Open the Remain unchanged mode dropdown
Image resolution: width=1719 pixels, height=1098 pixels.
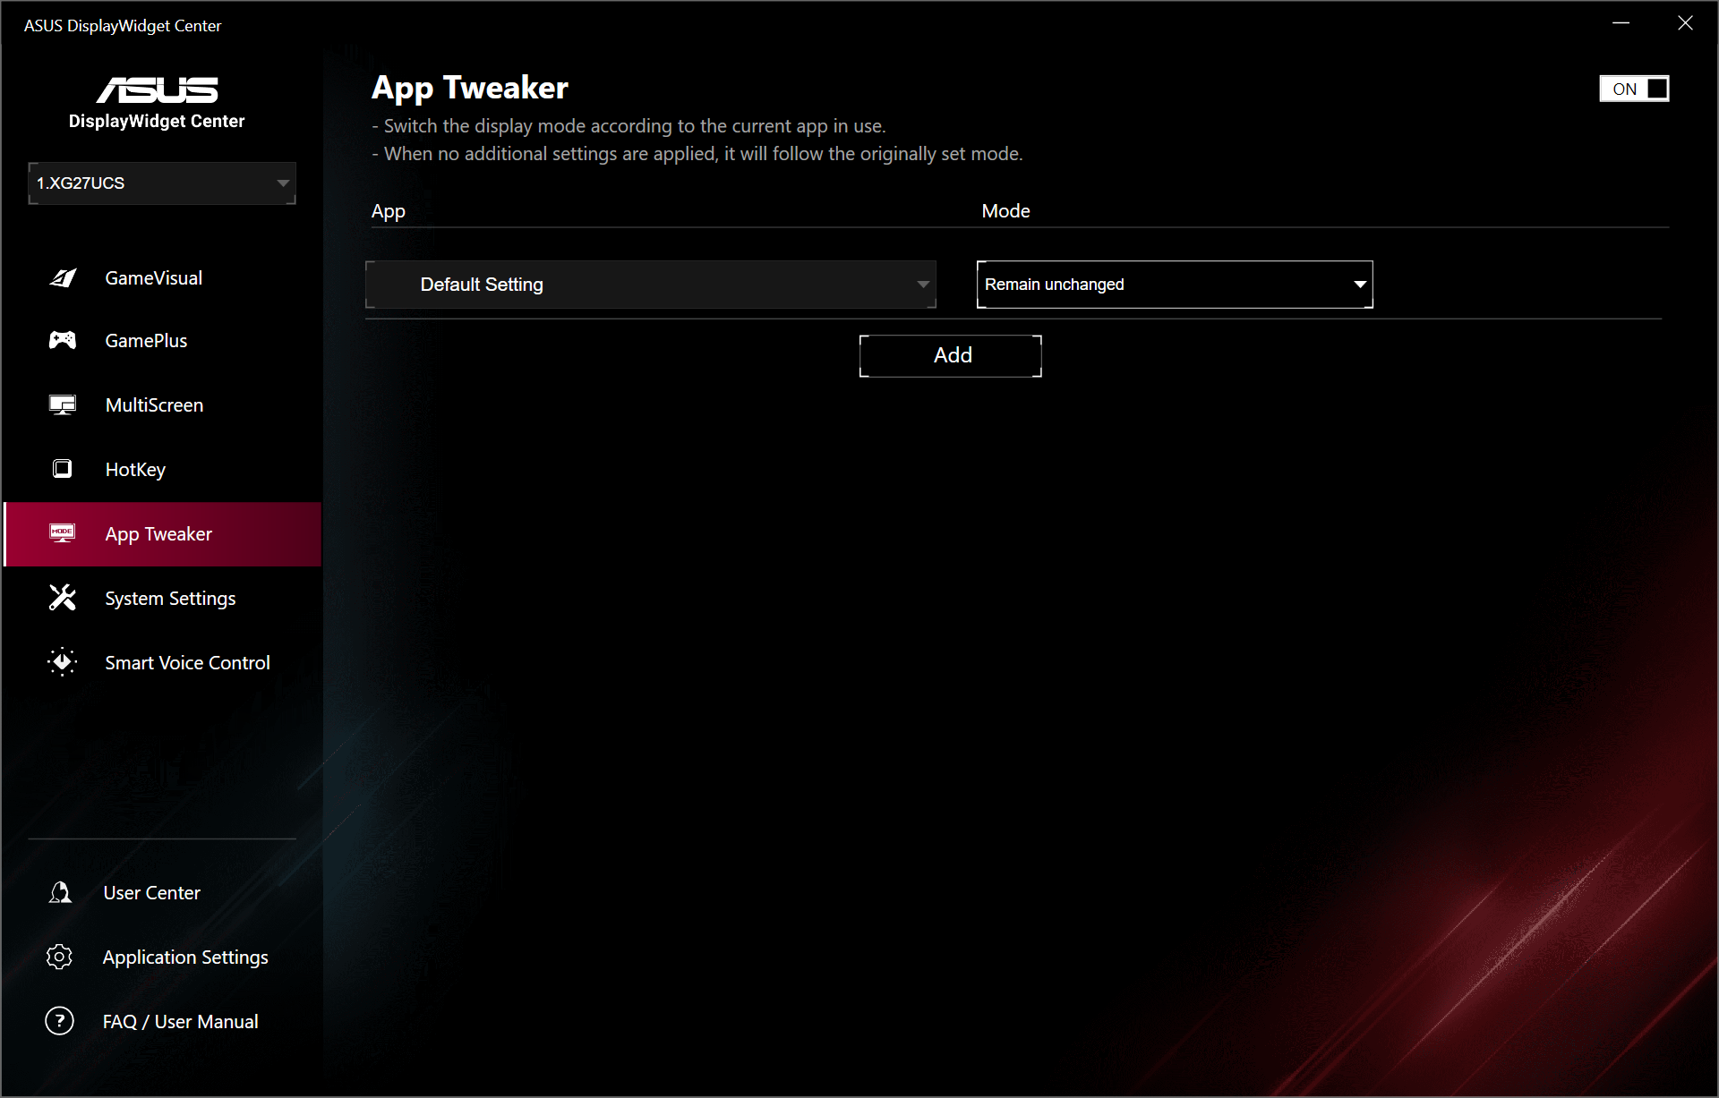point(1174,285)
